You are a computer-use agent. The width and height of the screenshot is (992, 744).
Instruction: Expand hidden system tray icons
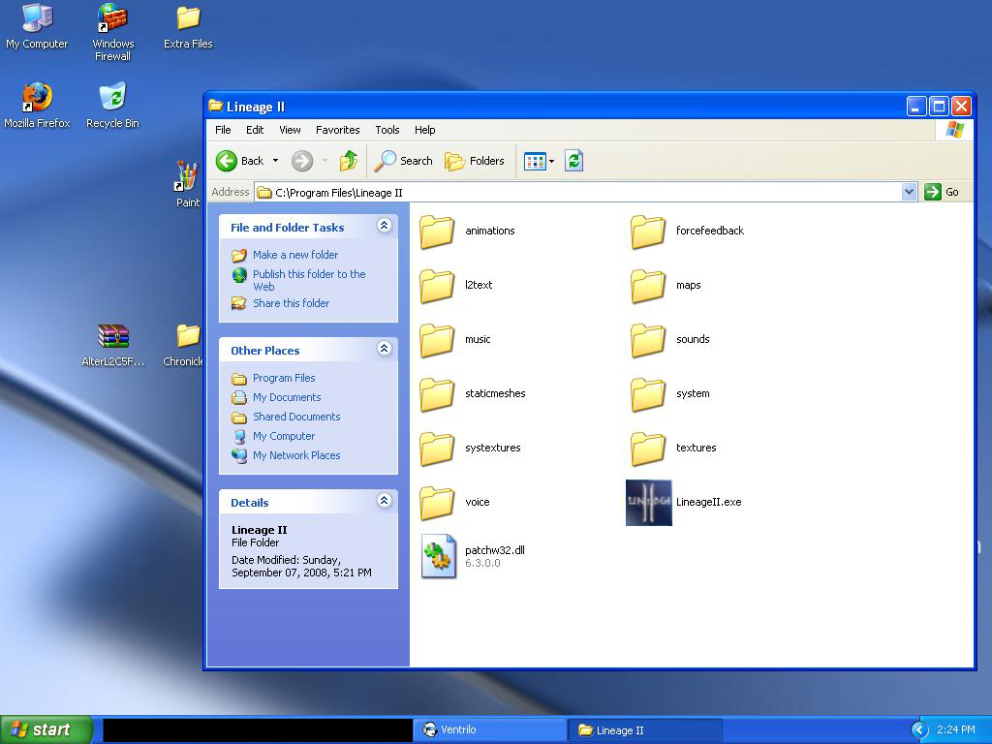[920, 730]
